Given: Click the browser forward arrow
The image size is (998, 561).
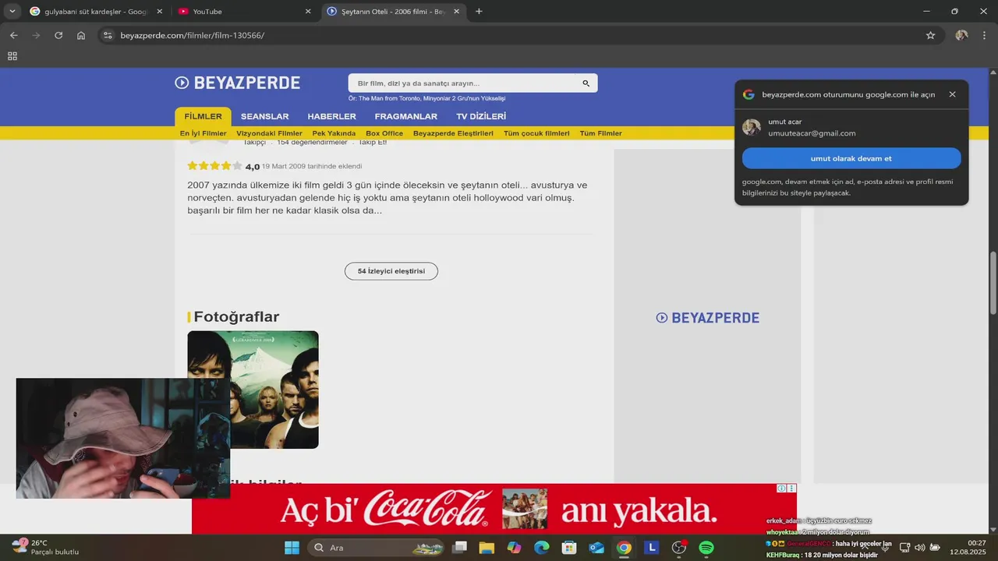Looking at the screenshot, I should click(x=36, y=35).
